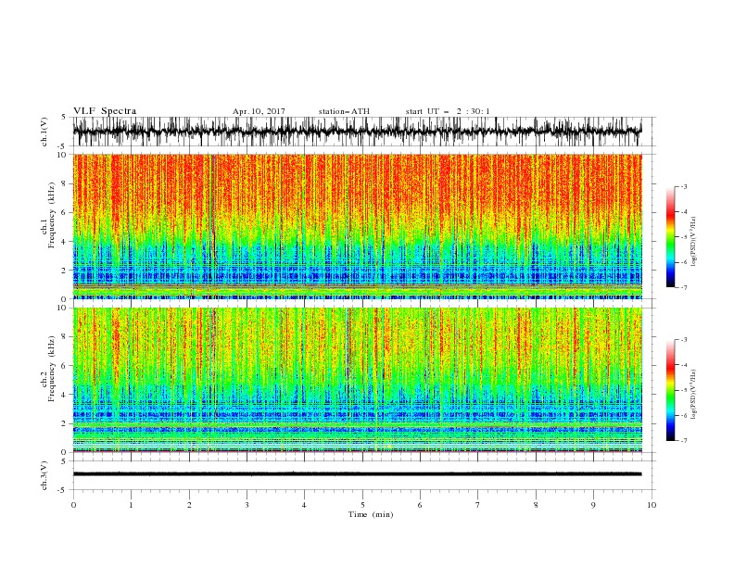Click the time axis tick label "1"
The image size is (734, 567).
[131, 505]
